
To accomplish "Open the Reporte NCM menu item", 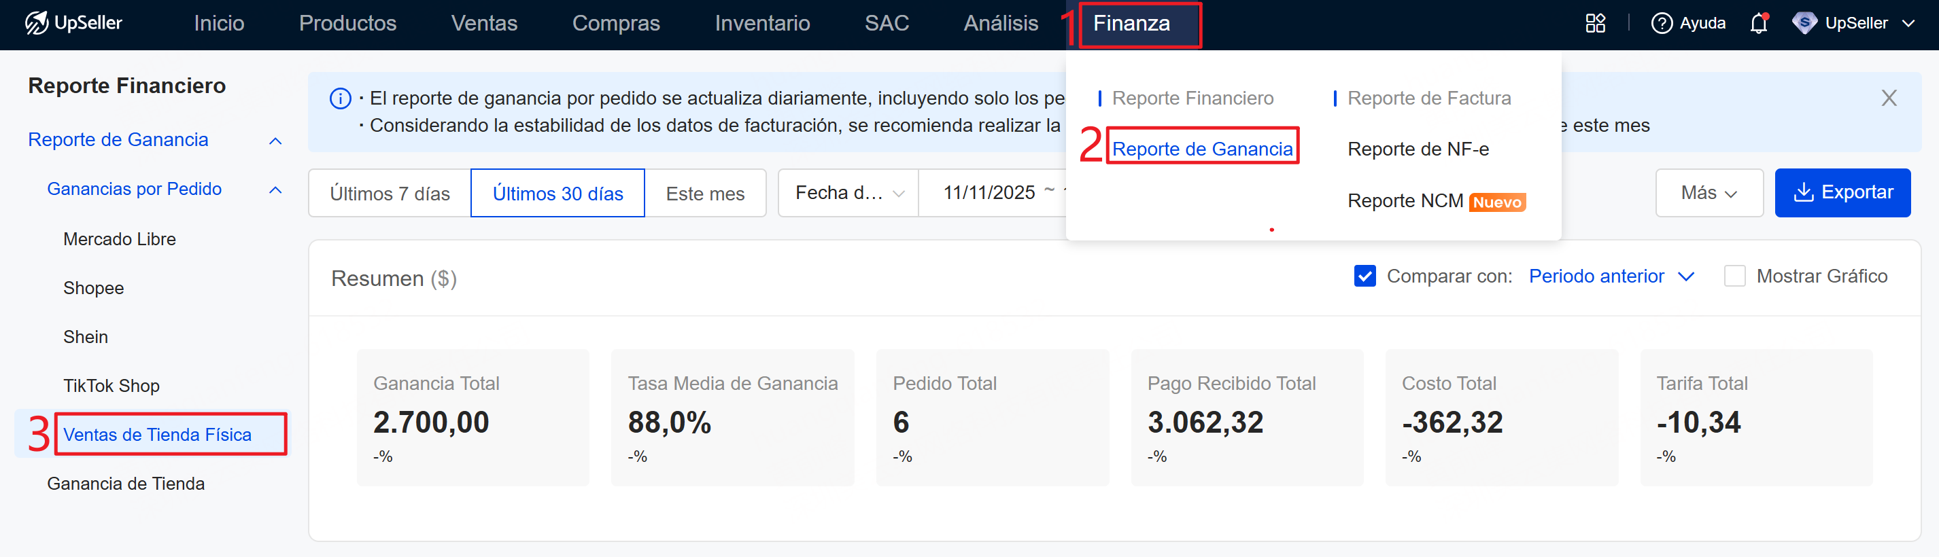I will tap(1405, 200).
